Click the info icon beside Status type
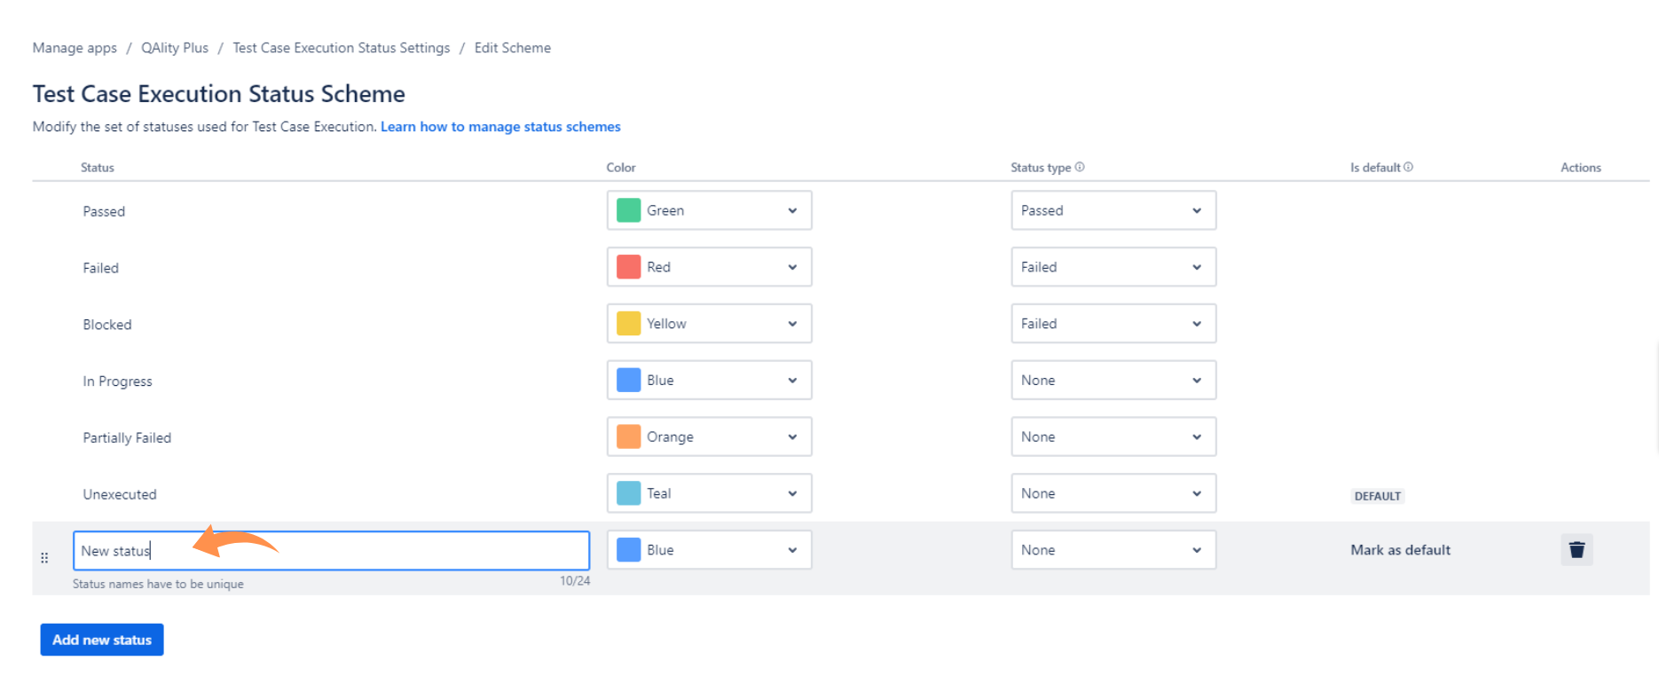Screen dimensions: 1659x692 tap(1080, 167)
